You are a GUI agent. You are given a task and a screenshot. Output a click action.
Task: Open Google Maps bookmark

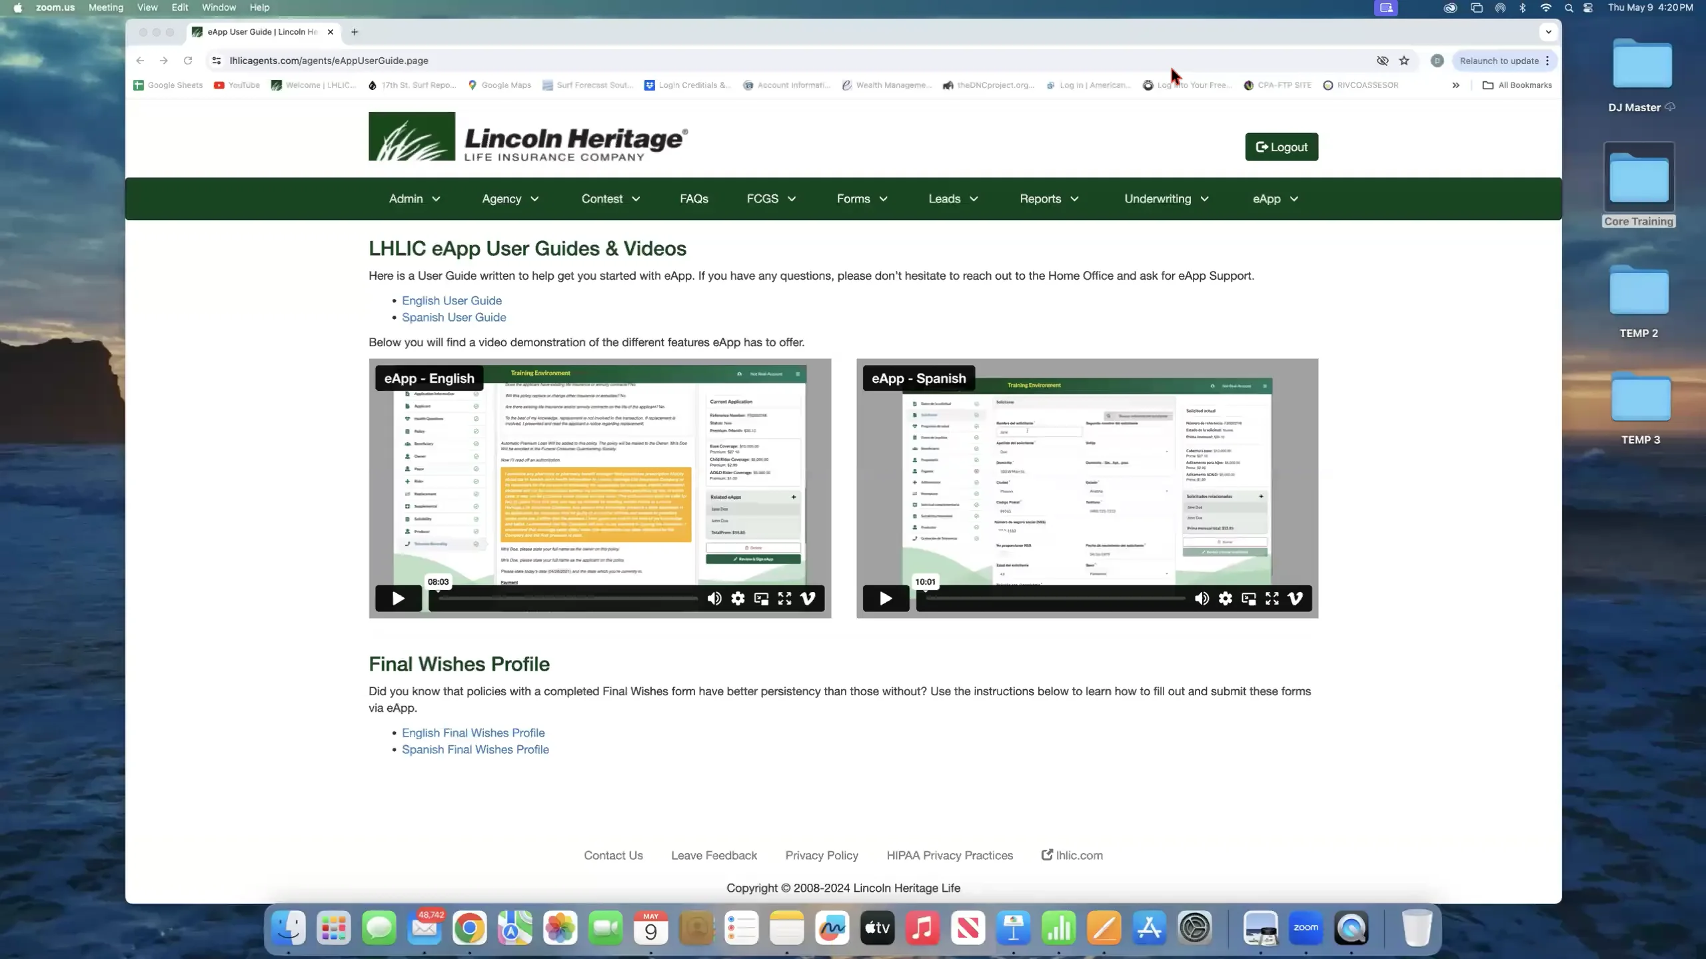[499, 85]
